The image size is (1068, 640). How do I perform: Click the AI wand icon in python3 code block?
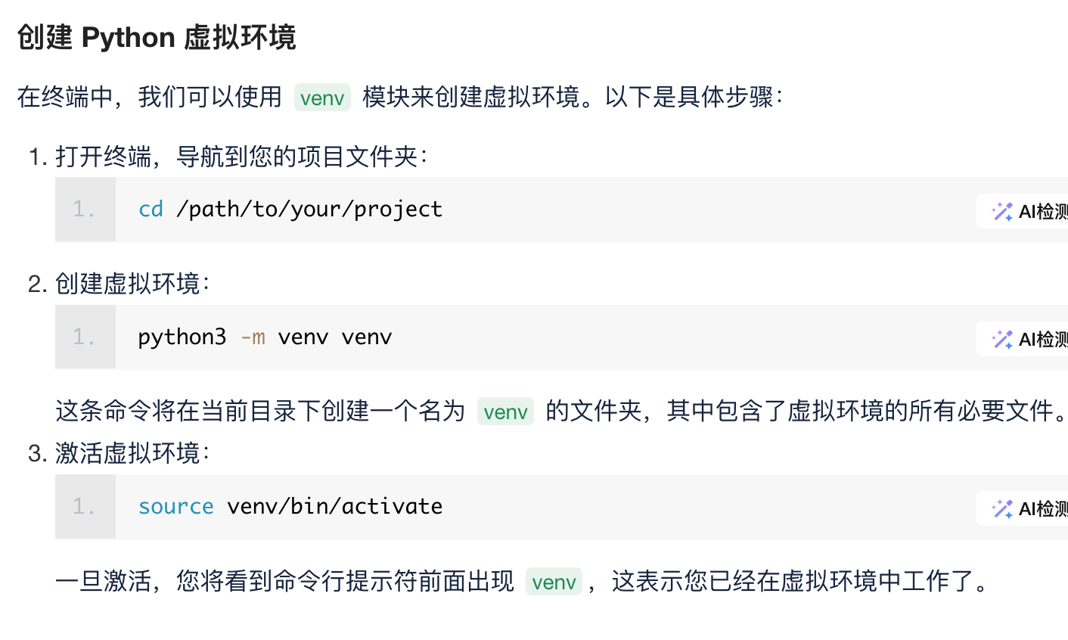(1002, 339)
